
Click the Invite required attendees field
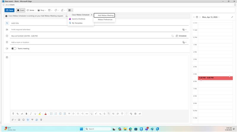(95, 30)
